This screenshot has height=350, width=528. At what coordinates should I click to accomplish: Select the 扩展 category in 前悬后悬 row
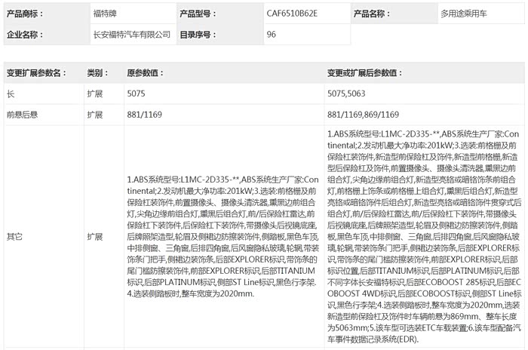click(x=94, y=115)
